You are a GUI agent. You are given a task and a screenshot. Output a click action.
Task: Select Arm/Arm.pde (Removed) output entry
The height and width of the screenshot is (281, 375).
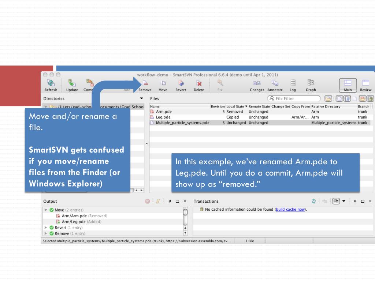tap(82, 216)
